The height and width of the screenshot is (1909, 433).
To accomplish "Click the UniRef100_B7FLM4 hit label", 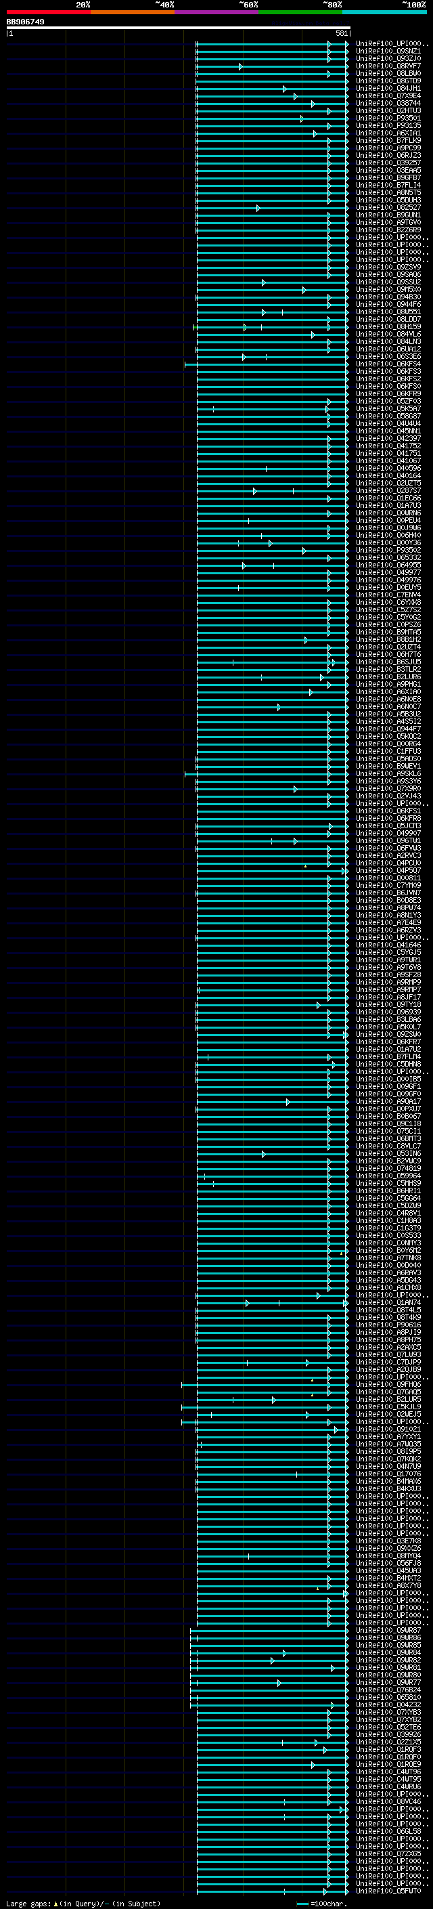I will [388, 1058].
